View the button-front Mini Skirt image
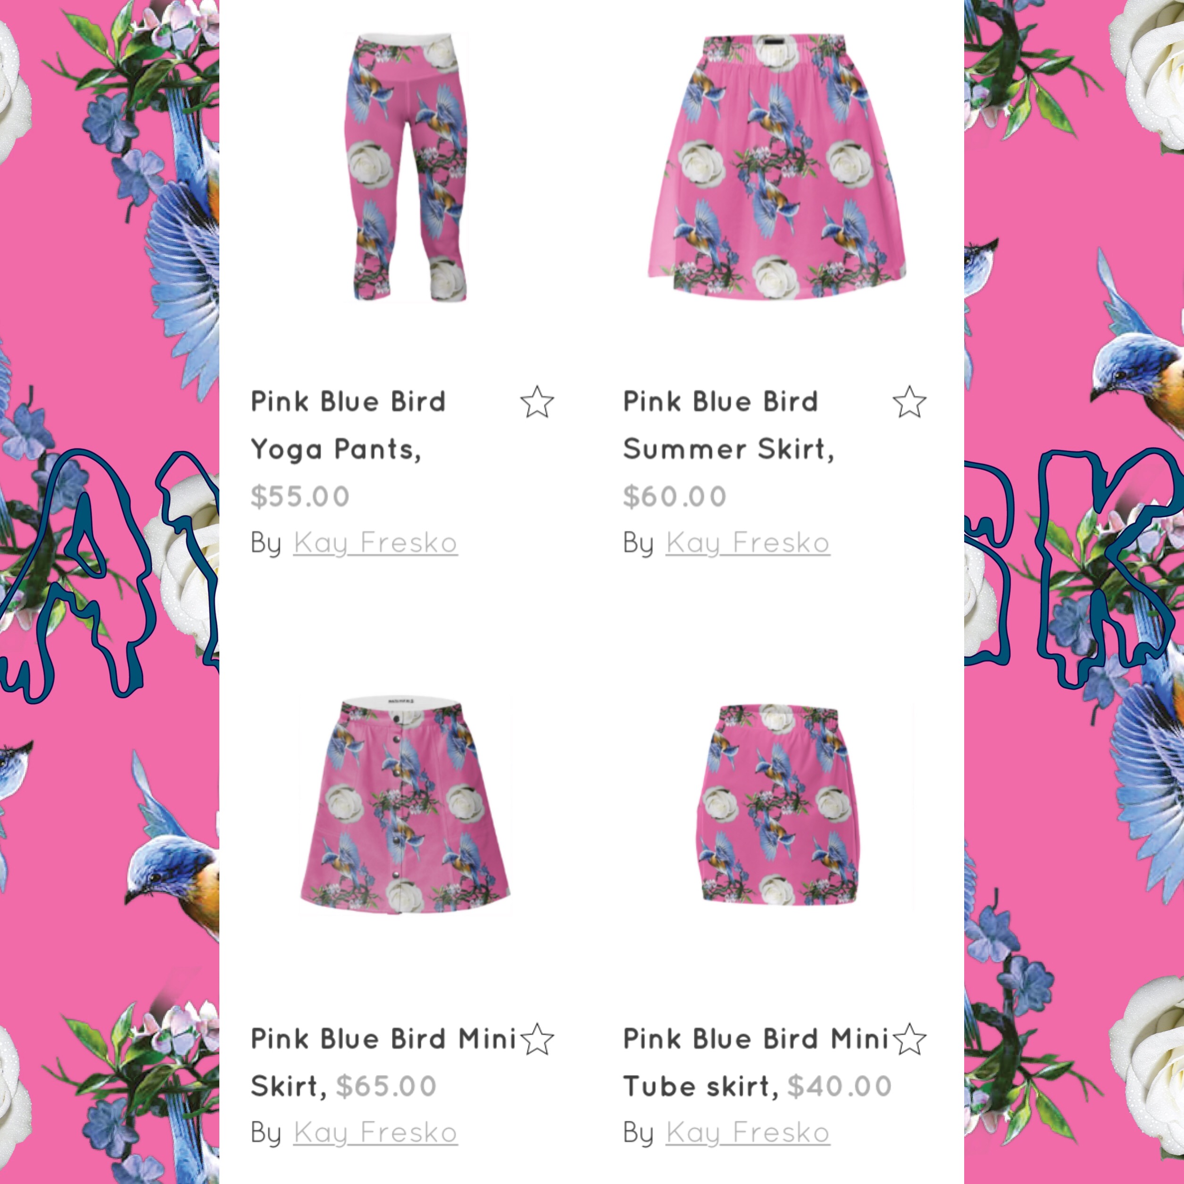This screenshot has height=1184, width=1184. click(405, 806)
